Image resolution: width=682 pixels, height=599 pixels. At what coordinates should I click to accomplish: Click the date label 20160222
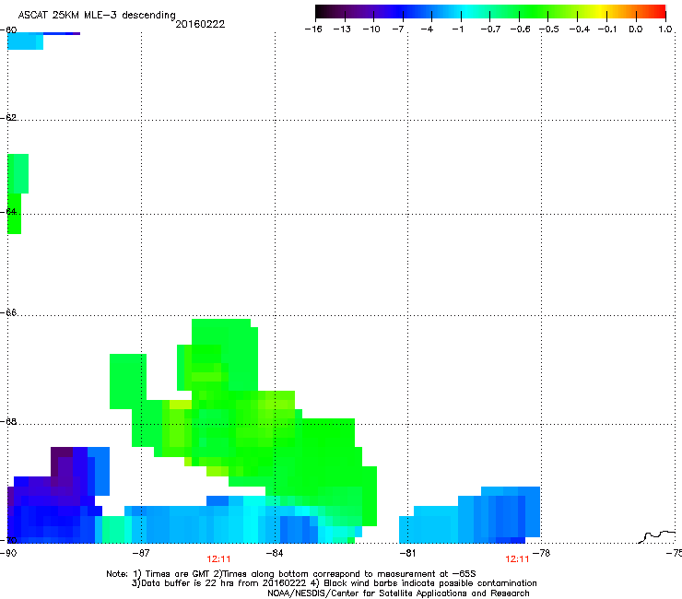click(x=200, y=24)
